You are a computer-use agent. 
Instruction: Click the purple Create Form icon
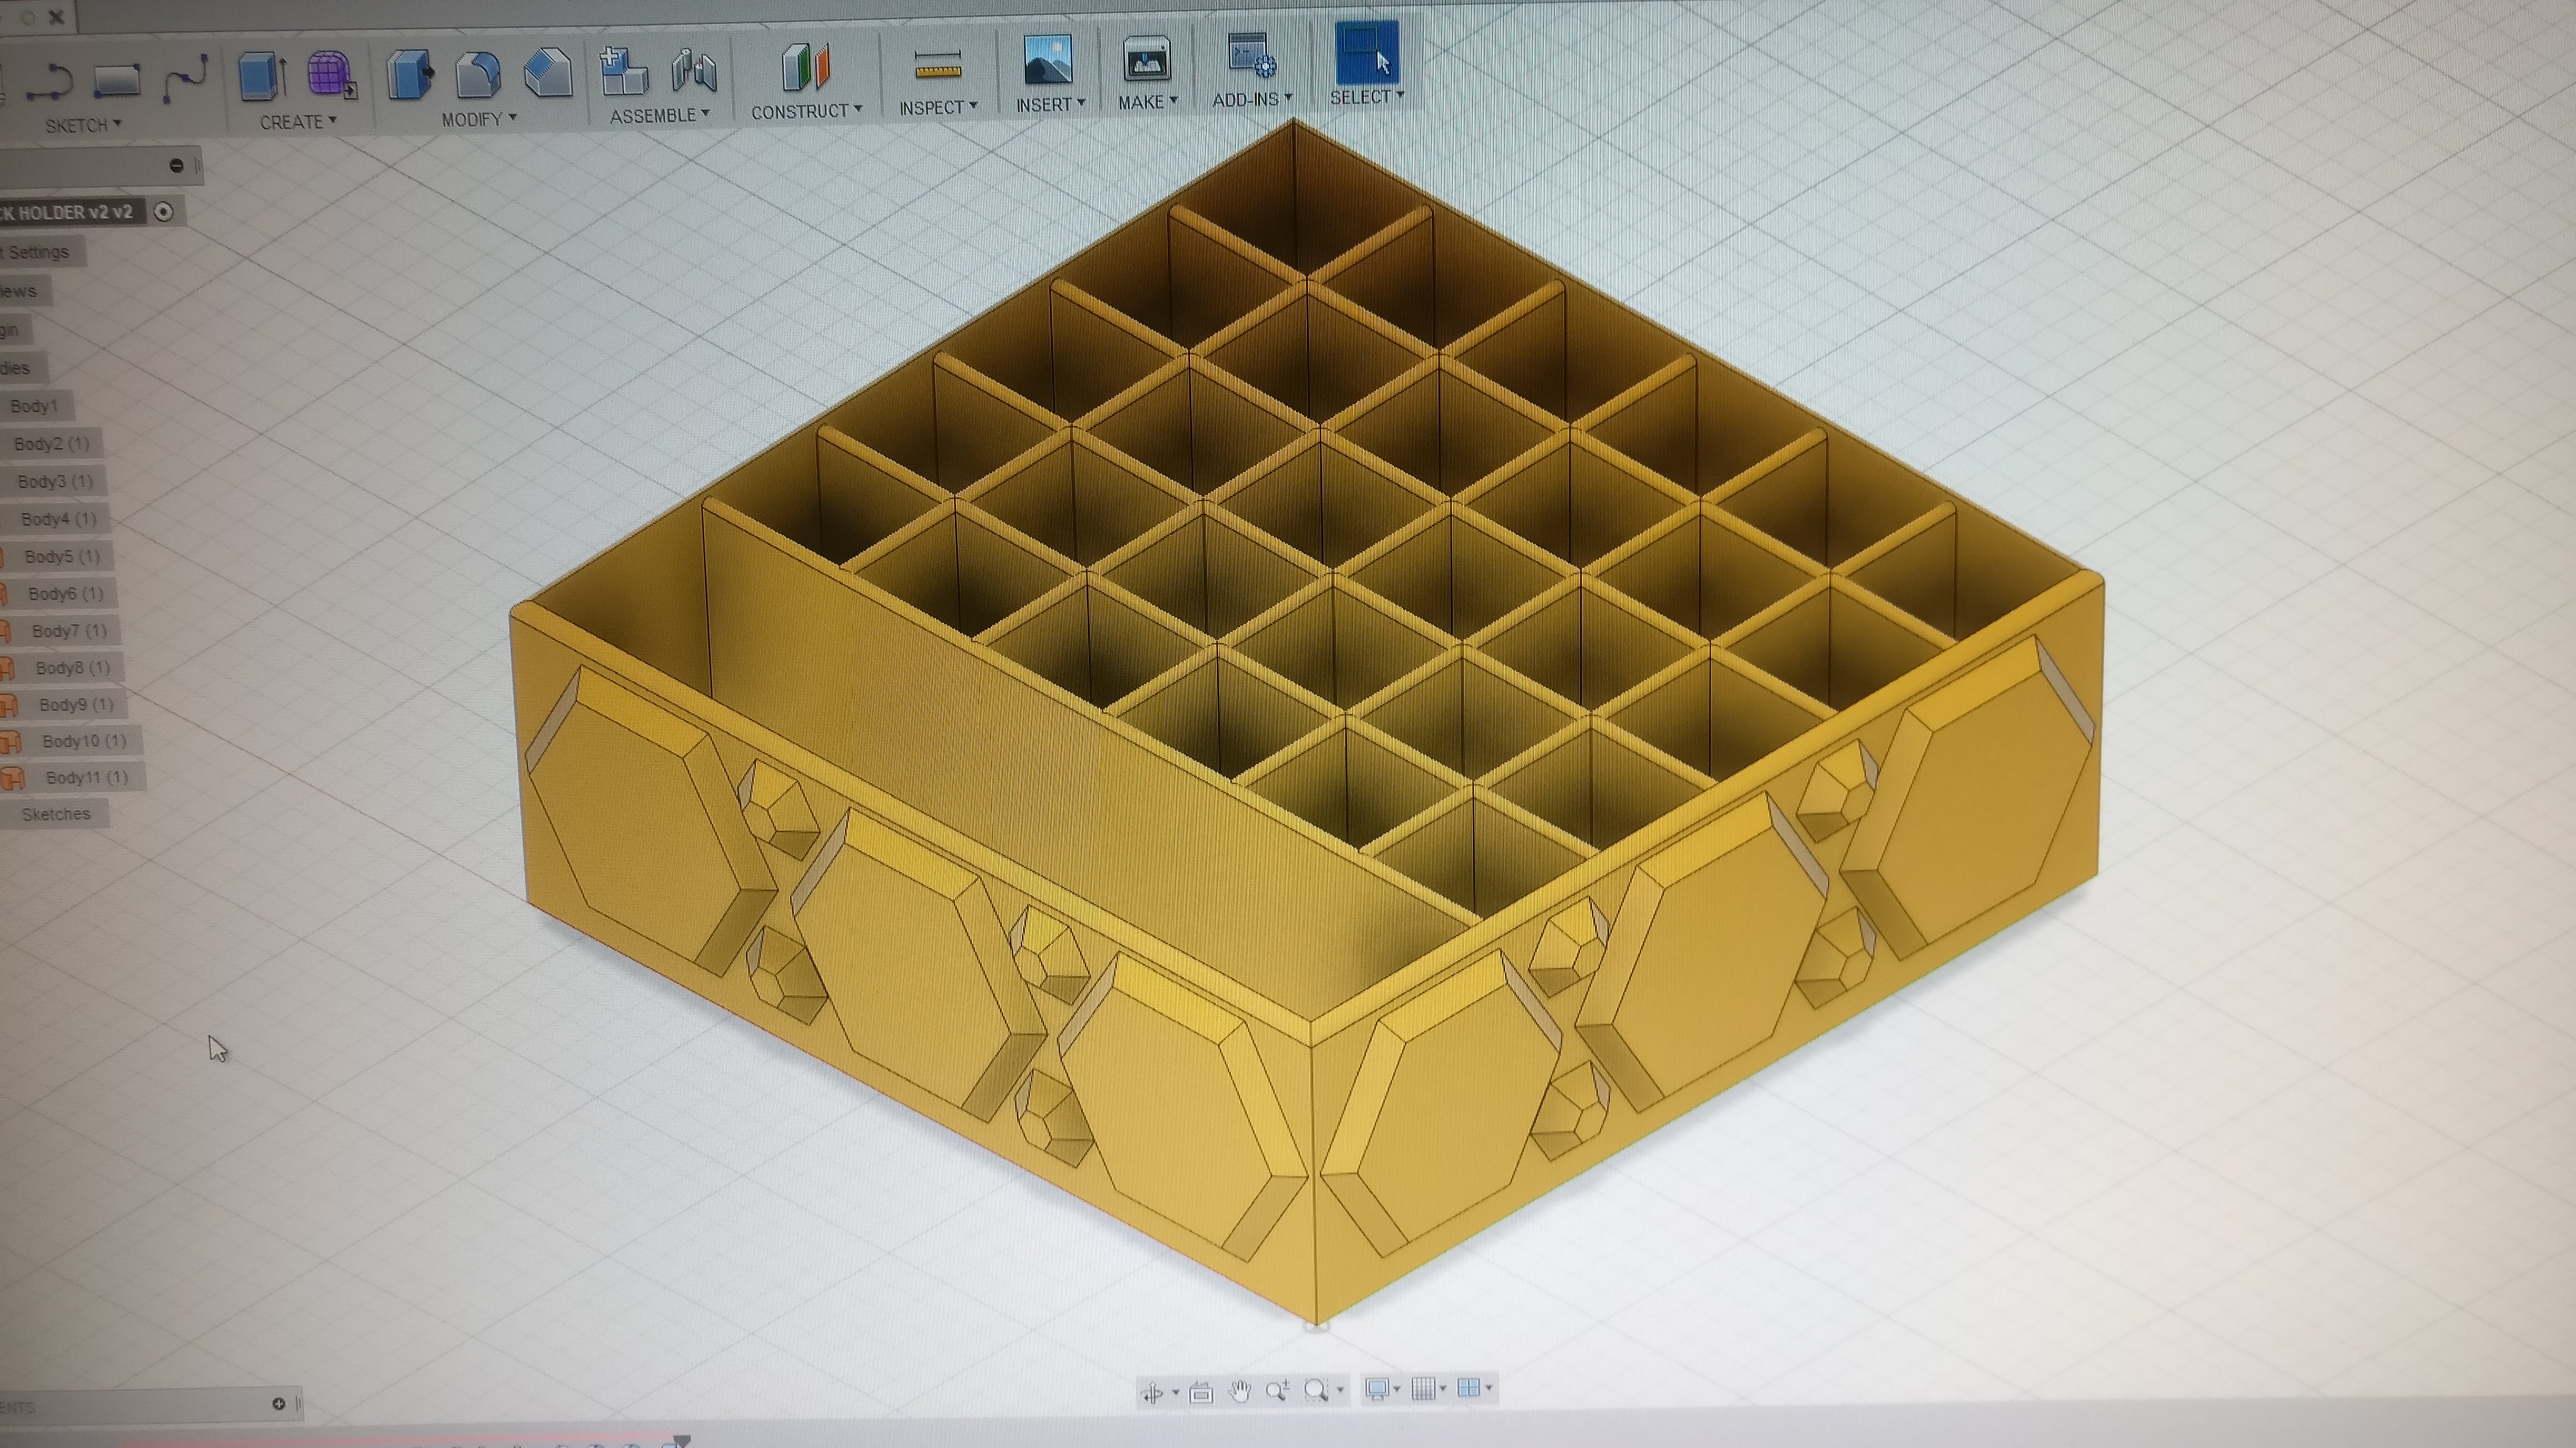click(332, 75)
